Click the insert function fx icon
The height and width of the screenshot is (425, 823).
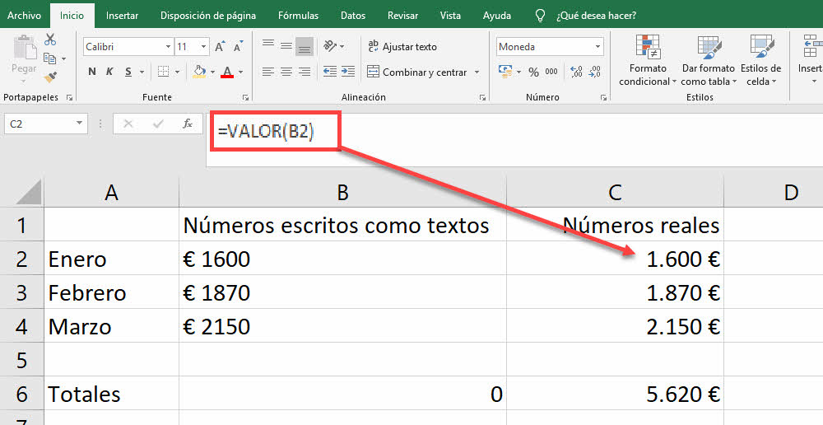(x=188, y=124)
